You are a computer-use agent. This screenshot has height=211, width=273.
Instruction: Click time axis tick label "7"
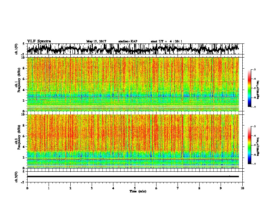(178, 188)
